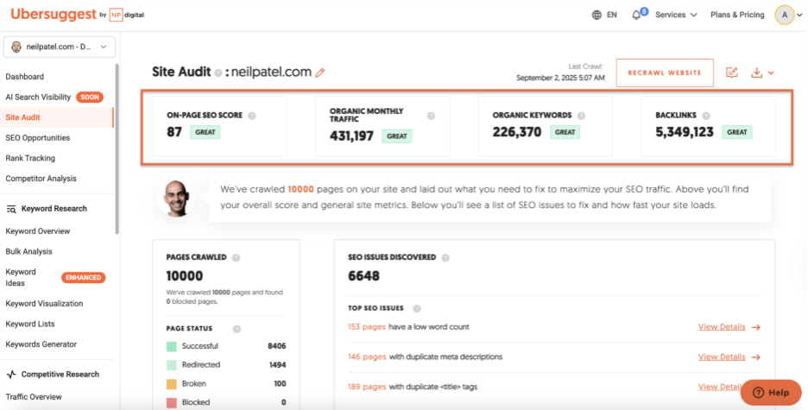Viewport: 808px width, 410px height.
Task: Select Keyword Overview in sidebar
Action: coord(38,231)
